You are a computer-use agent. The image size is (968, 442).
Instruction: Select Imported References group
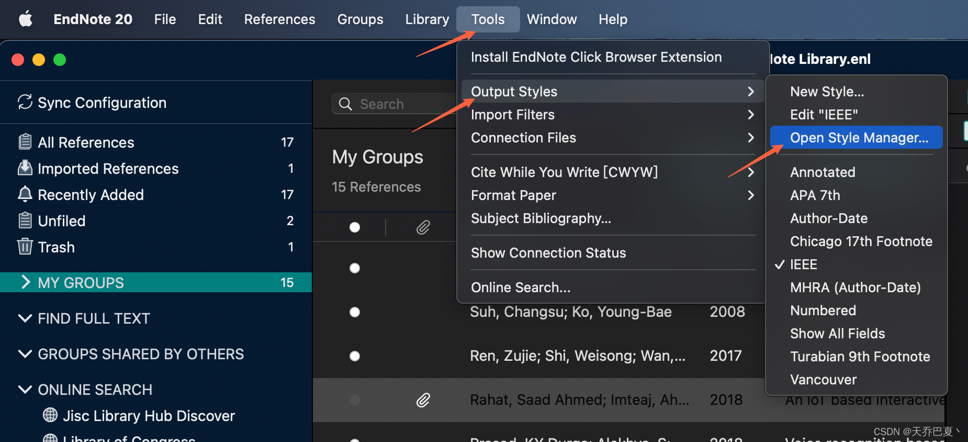click(x=156, y=168)
